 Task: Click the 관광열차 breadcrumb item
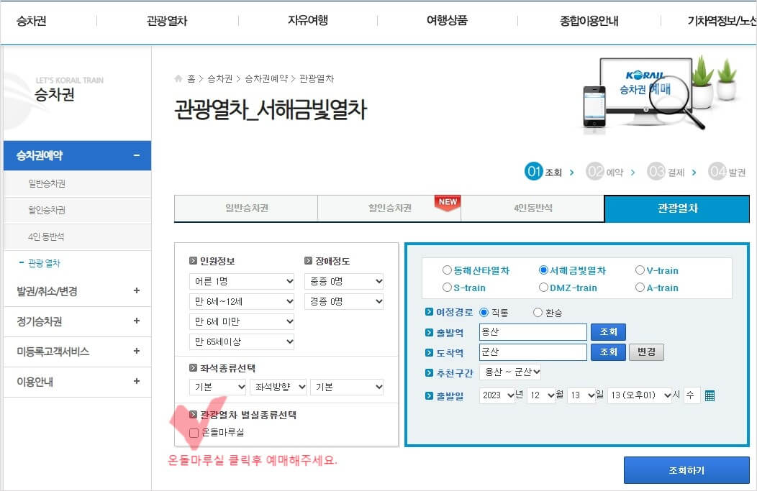click(x=317, y=78)
